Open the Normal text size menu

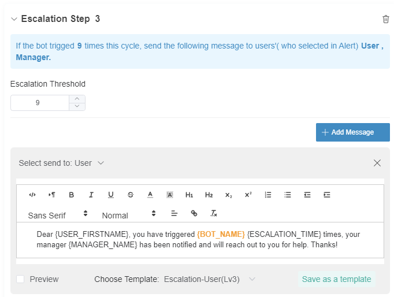pyautogui.click(x=129, y=214)
